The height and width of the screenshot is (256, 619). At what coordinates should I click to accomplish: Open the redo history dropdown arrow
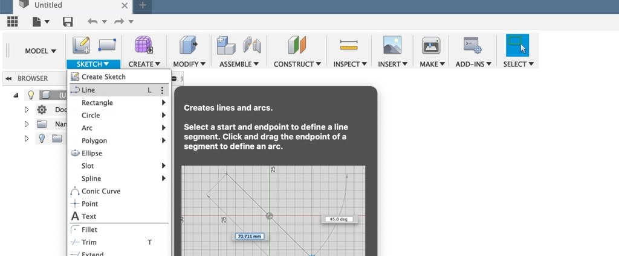coord(131,22)
